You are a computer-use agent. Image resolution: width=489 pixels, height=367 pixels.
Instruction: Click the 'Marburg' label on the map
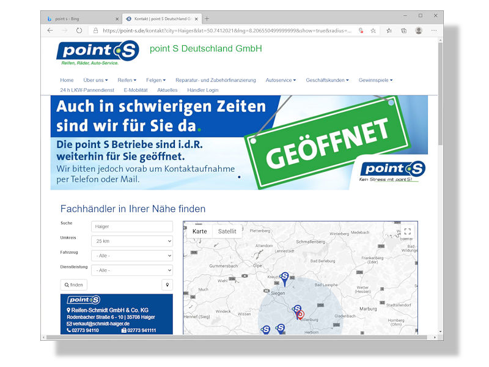[x=368, y=309]
